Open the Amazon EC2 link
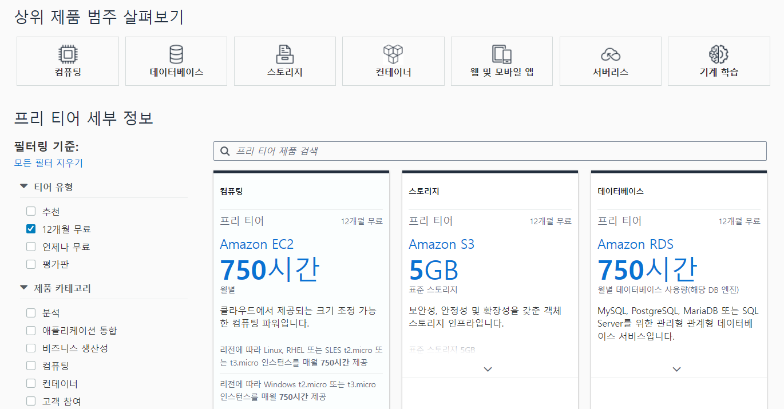Viewport: 784px width, 409px height. 256,244
